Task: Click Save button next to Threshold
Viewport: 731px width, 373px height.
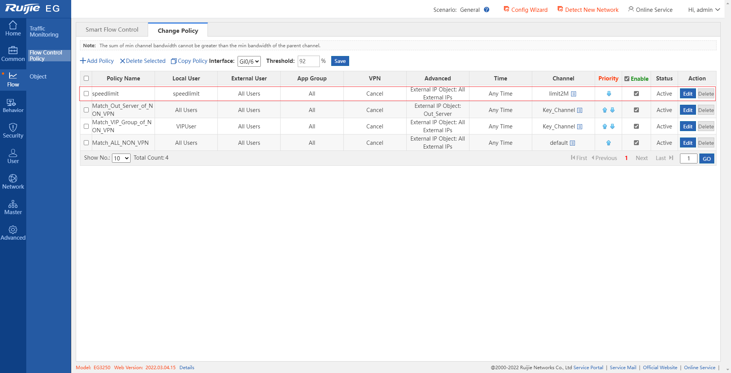Action: pyautogui.click(x=340, y=61)
